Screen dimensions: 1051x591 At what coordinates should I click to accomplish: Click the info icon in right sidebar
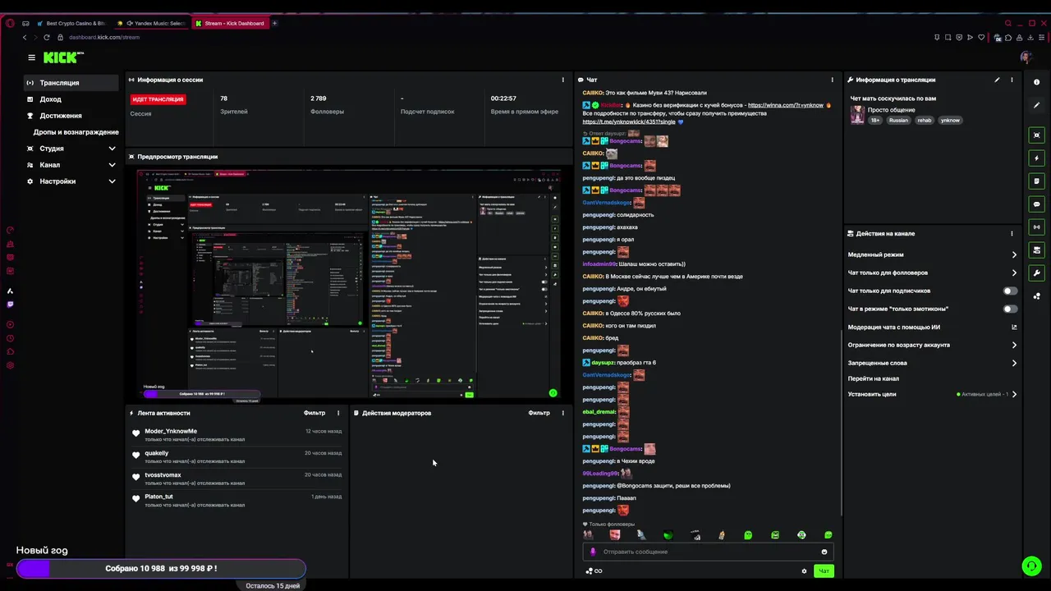click(x=1037, y=82)
